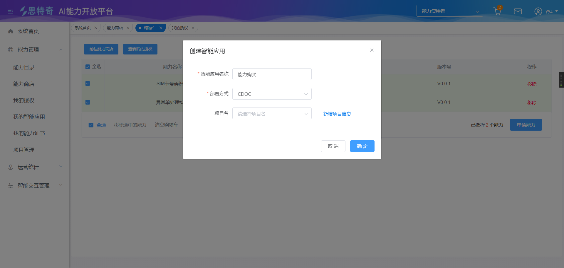This screenshot has height=268, width=564.
Task: Expand the 运营统计 menu group
Action: (x=61, y=167)
